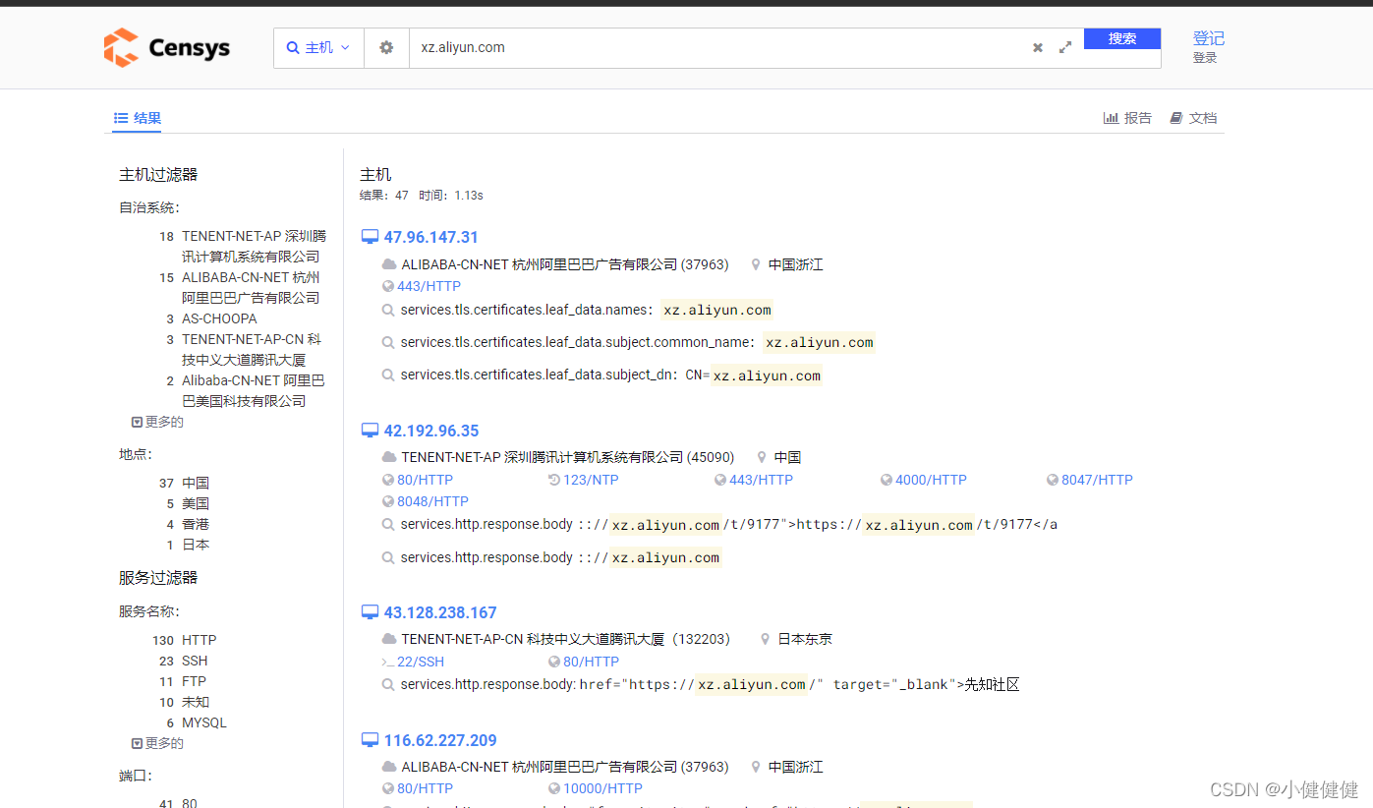Click the monitor icon beside 116.62.227.209
The image size is (1373, 808).
pos(370,740)
